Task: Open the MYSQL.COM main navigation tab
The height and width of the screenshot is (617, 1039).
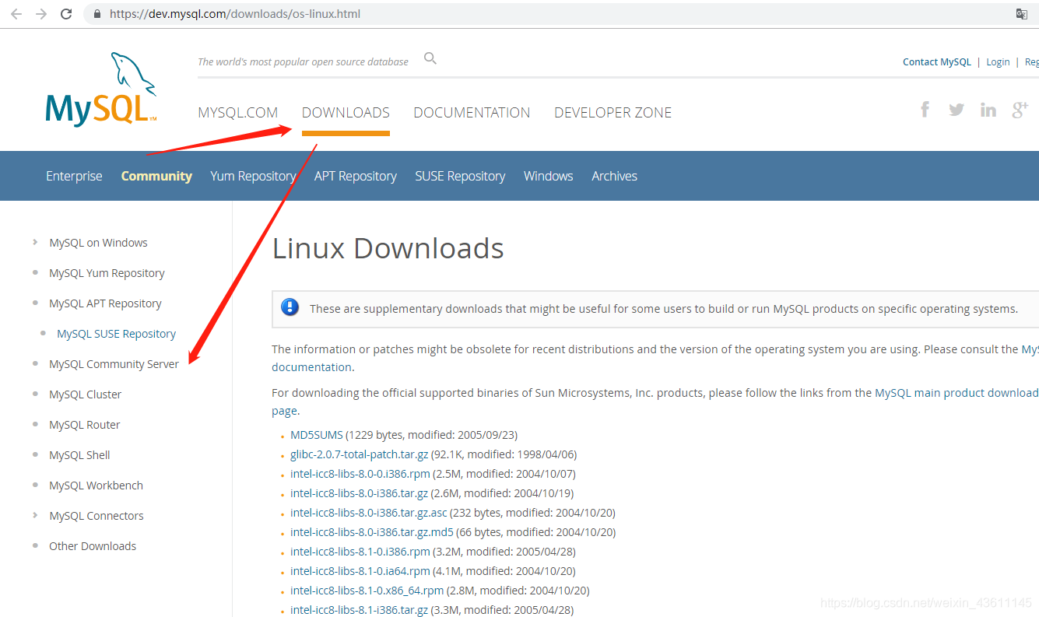Action: click(x=238, y=113)
